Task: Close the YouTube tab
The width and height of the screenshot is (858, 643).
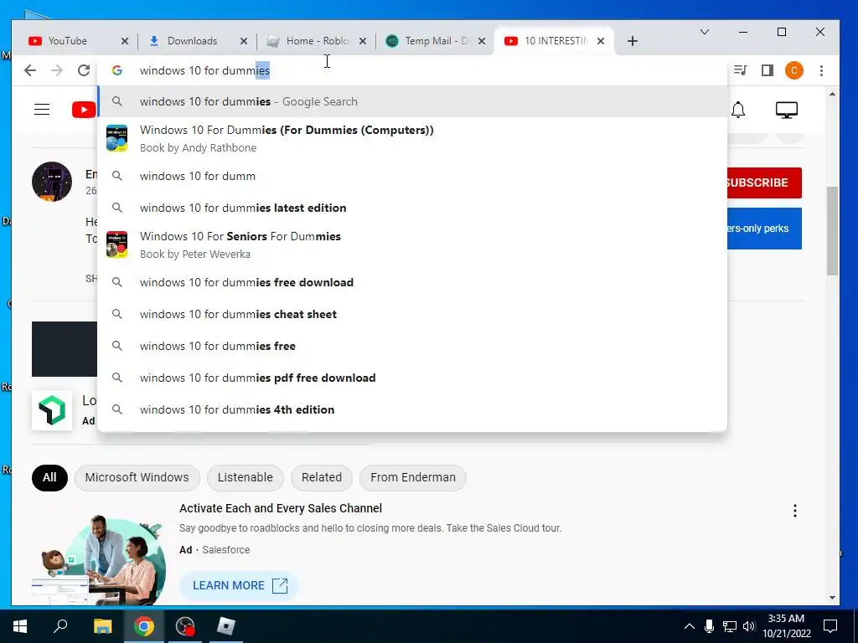Action: click(x=125, y=41)
